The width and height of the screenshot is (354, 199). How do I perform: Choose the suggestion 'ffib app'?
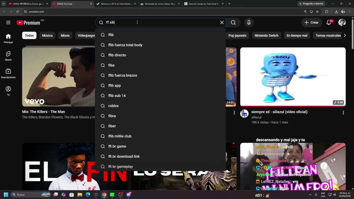(160, 85)
